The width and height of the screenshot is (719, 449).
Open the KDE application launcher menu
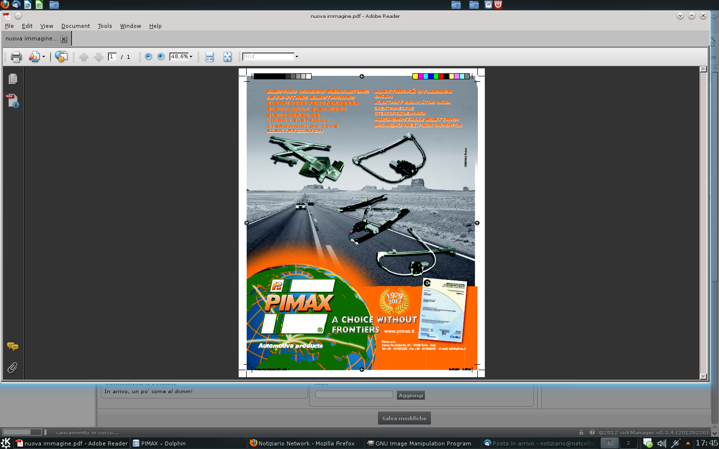[x=6, y=443]
